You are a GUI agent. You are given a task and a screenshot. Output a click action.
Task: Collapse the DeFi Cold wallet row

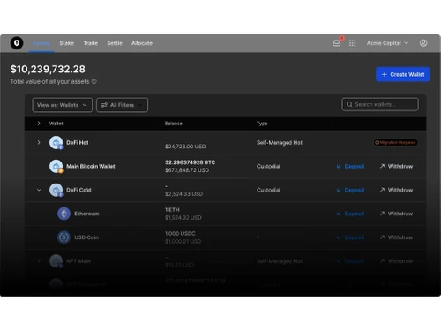pos(39,190)
